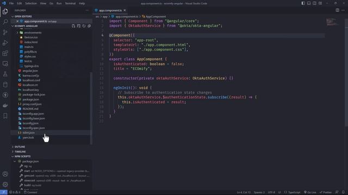This screenshot has width=348, height=195.
Task: Open the notifications bell in status bar
Action: point(343,192)
